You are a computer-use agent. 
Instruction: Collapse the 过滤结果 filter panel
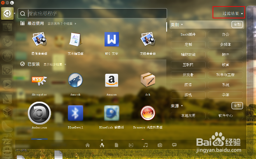[x=233, y=14]
